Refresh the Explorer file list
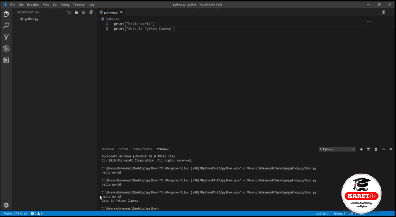 coord(84,12)
